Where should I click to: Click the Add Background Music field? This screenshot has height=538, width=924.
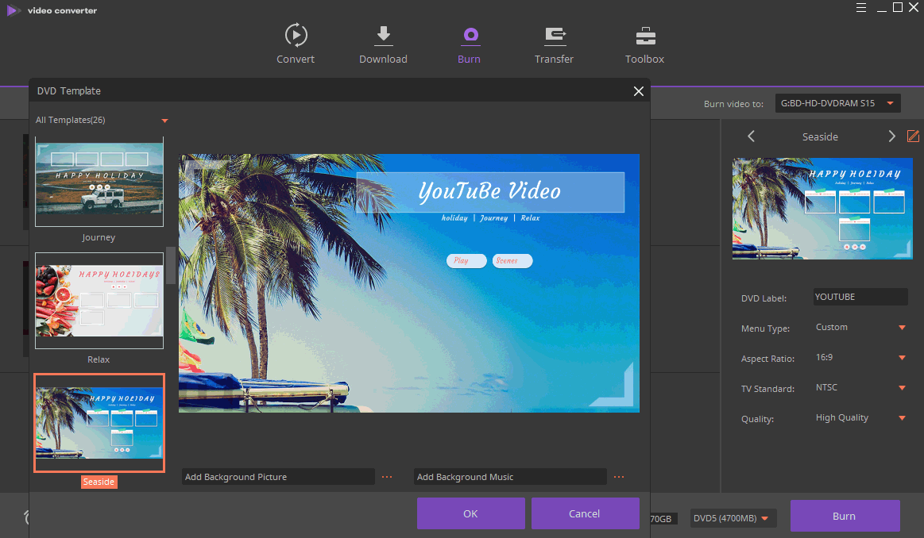point(510,477)
